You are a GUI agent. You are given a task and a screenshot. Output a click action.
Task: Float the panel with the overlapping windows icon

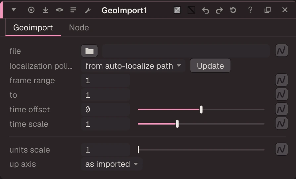point(268,10)
